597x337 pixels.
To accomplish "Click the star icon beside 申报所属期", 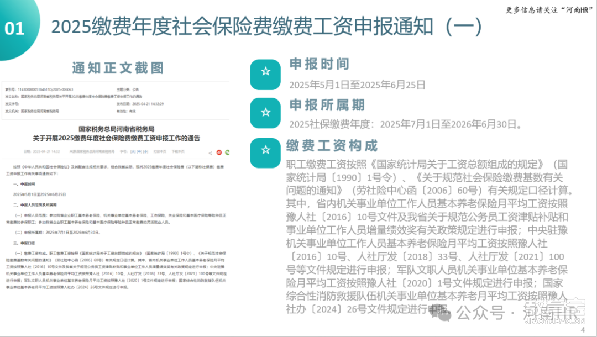I will (265, 113).
